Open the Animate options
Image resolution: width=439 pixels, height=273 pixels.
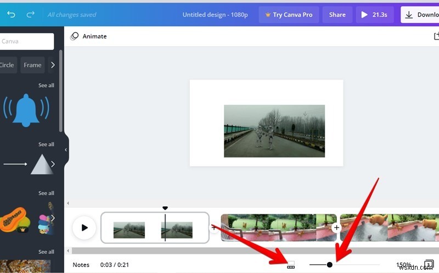coord(88,36)
